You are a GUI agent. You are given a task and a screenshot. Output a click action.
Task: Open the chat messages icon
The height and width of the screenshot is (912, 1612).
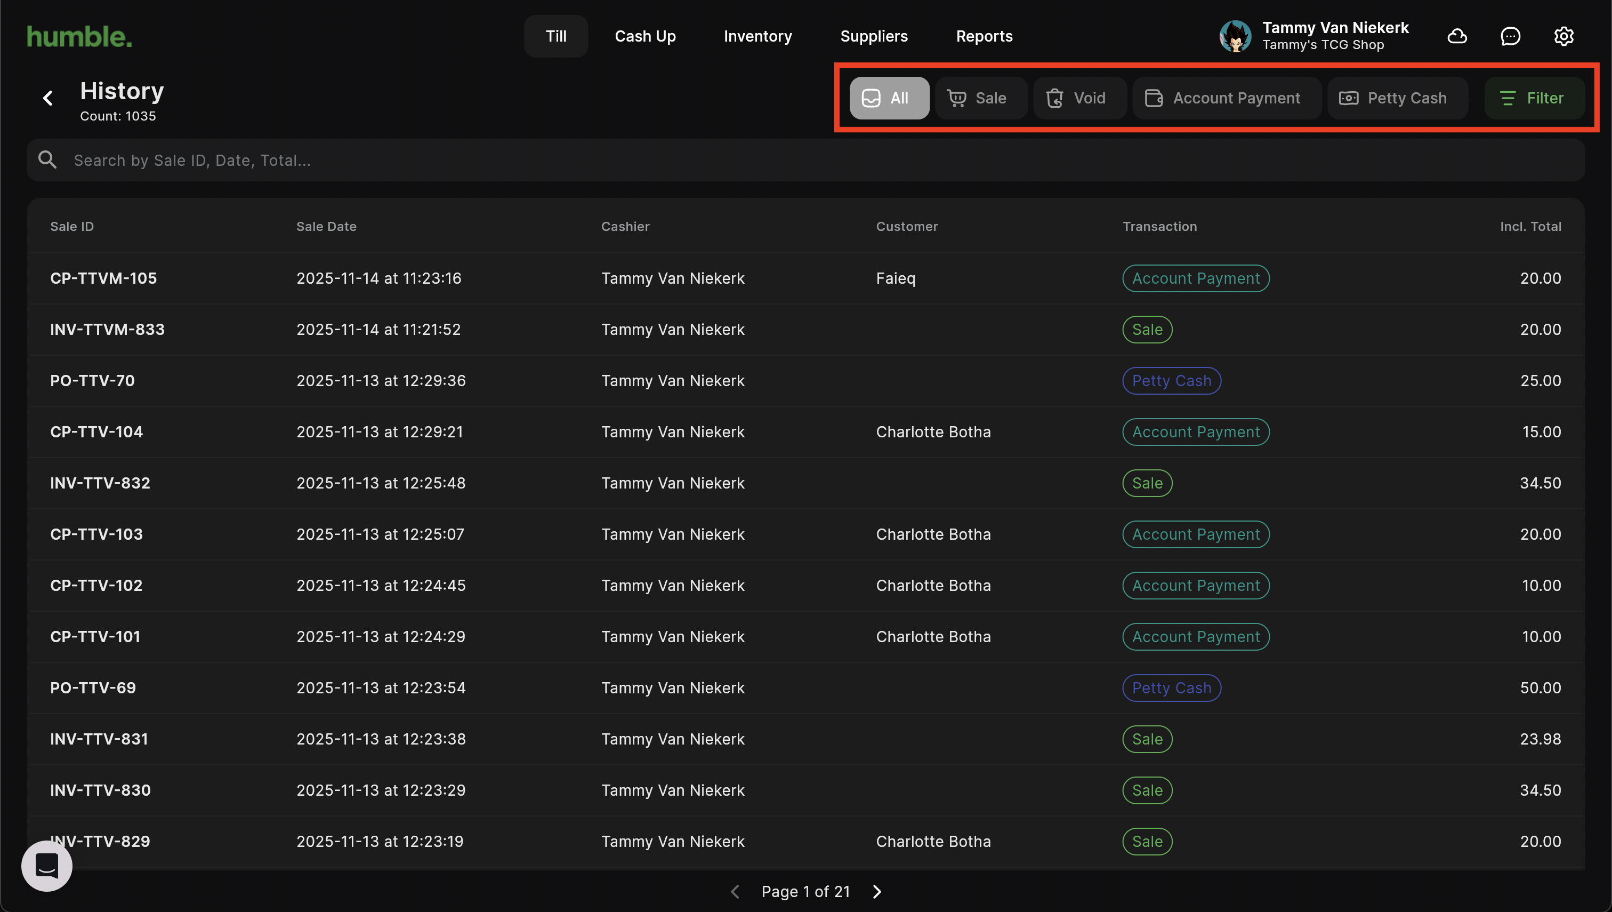[1510, 36]
